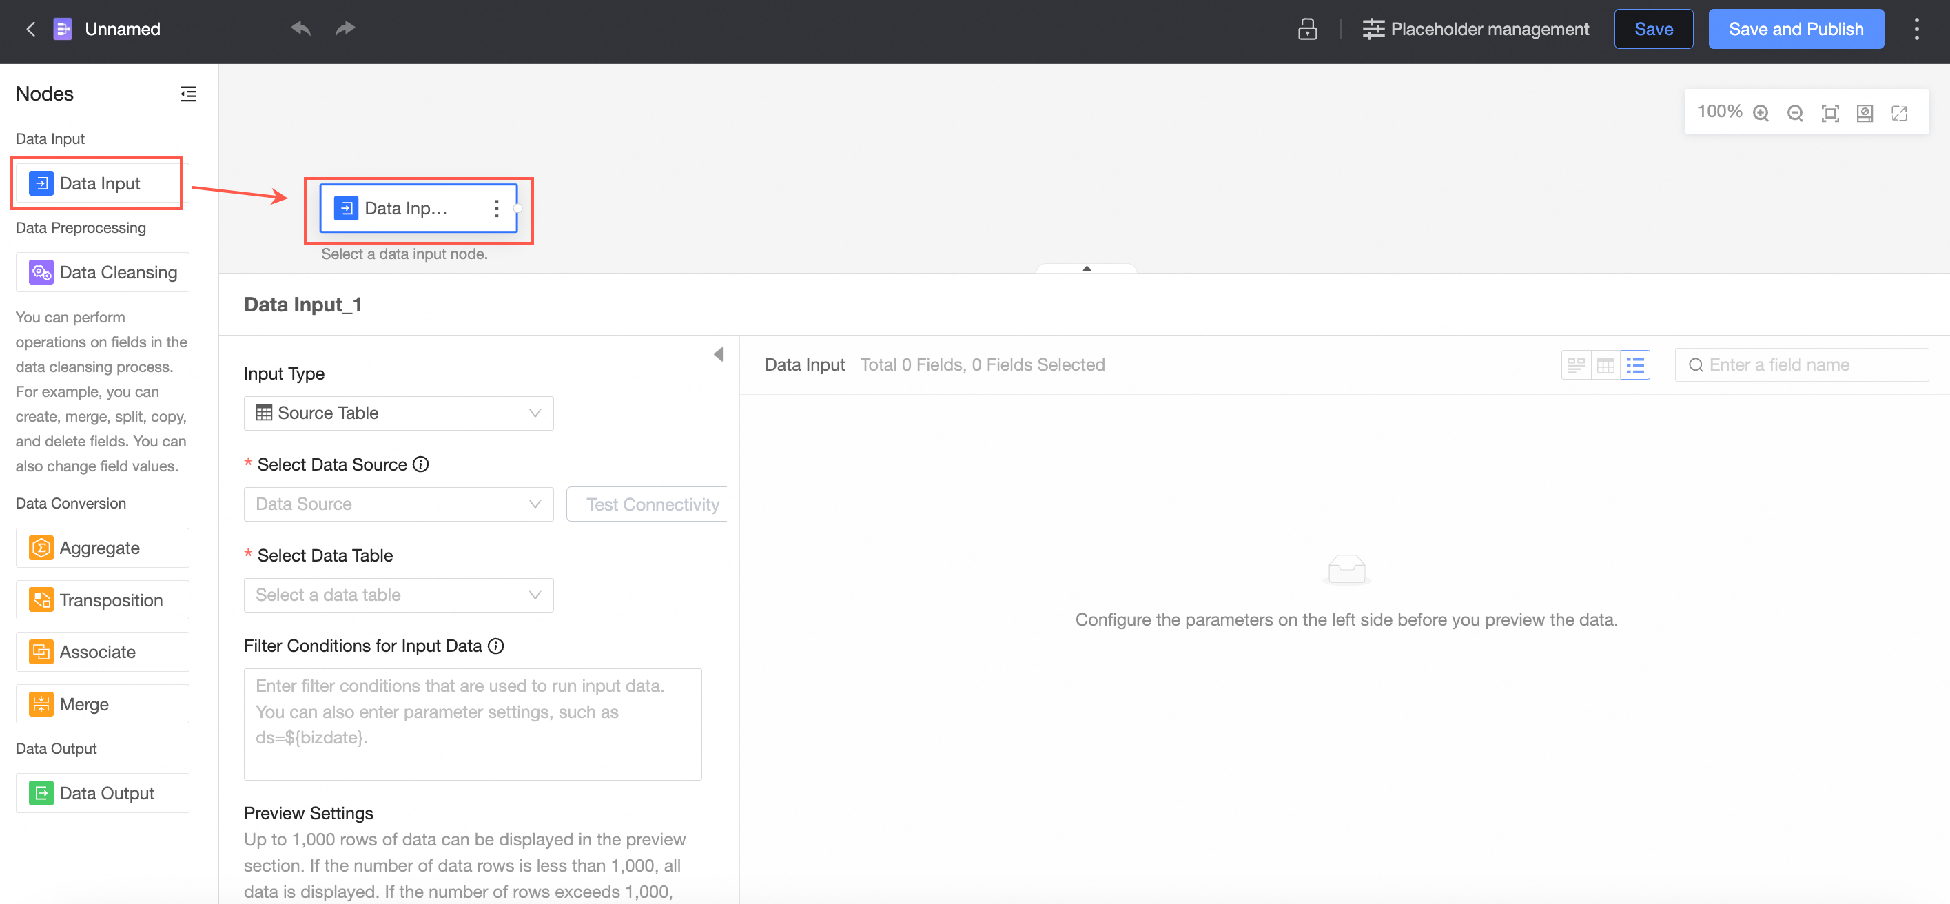Viewport: 1950px width, 904px height.
Task: Click the Save button
Action: (1653, 29)
